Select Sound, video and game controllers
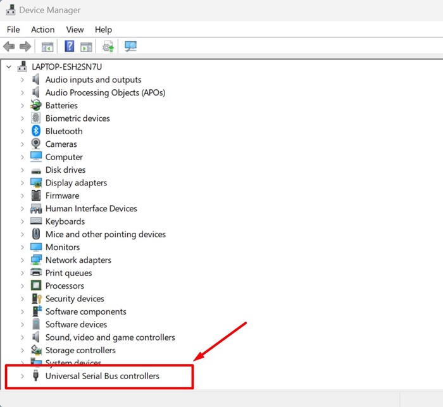The width and height of the screenshot is (443, 407). tap(110, 337)
